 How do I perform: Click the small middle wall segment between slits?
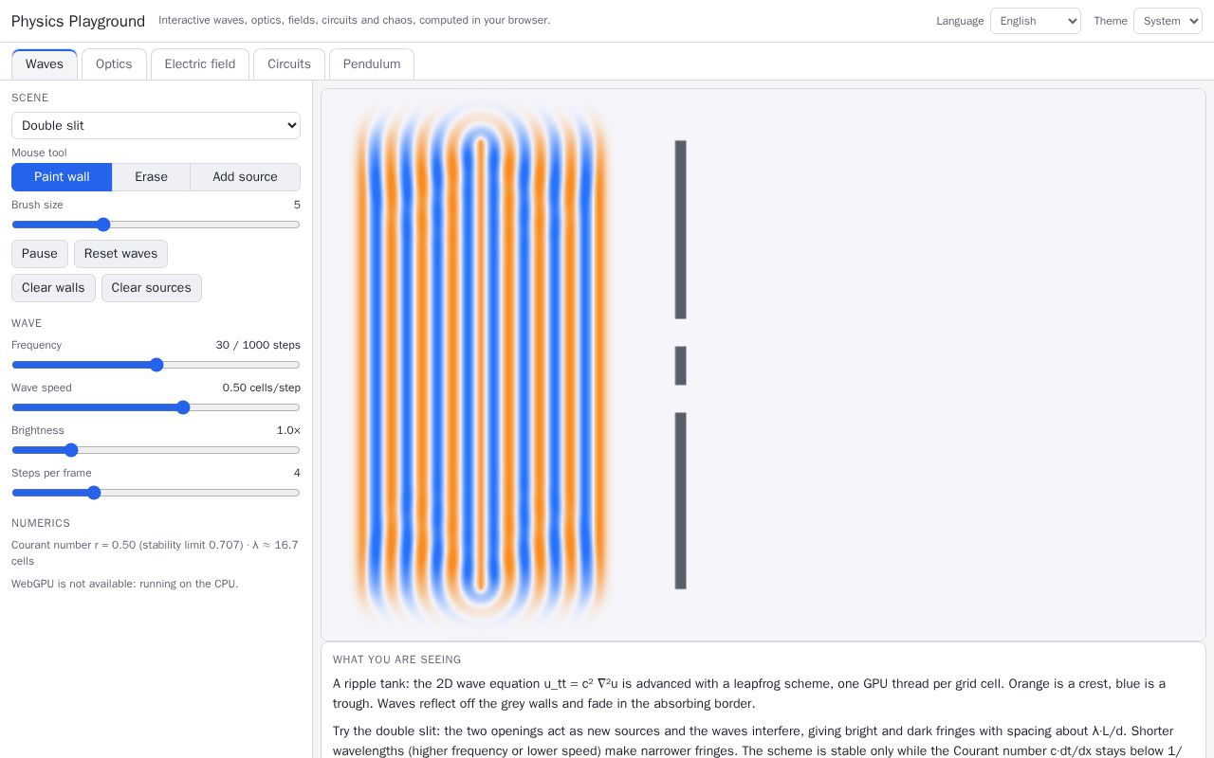(680, 366)
